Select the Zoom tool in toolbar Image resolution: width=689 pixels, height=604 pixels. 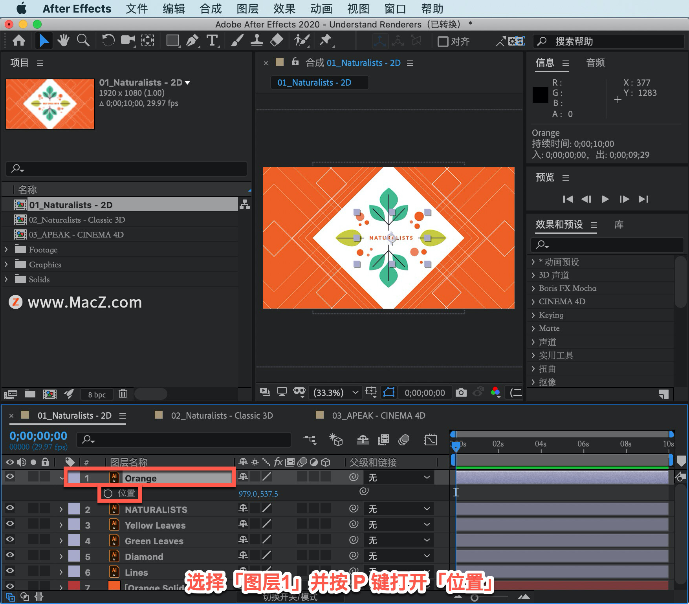(x=83, y=40)
